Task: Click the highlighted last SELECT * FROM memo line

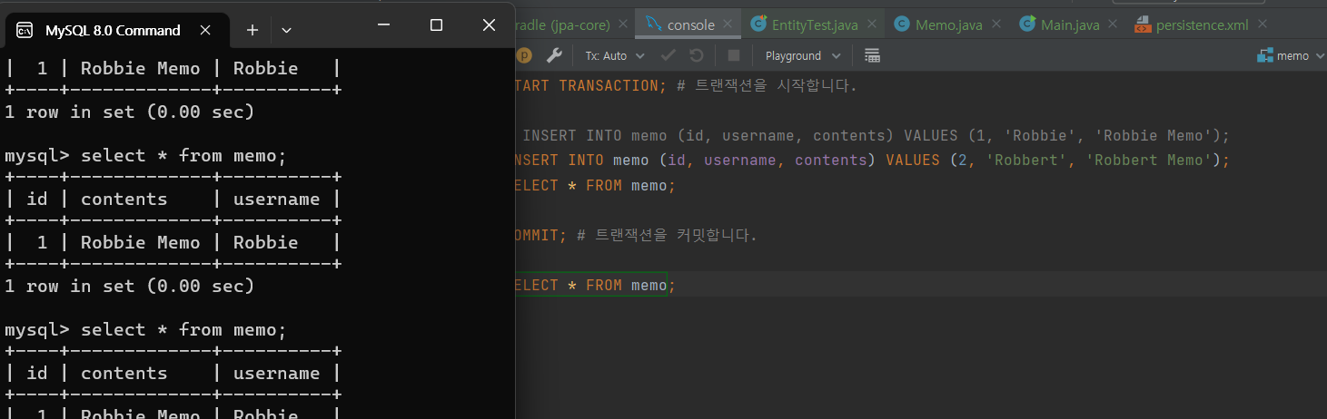Action: click(x=595, y=285)
